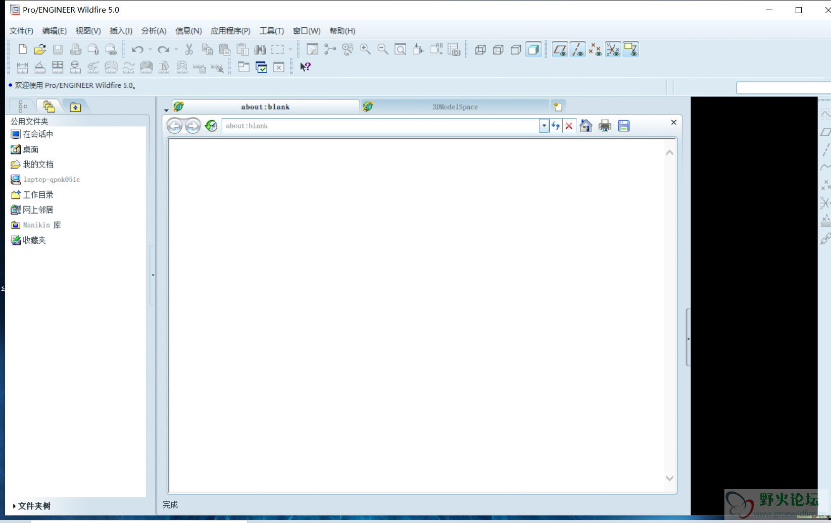The width and height of the screenshot is (831, 523).
Task: Open the 文件(F) menu
Action: (x=21, y=31)
